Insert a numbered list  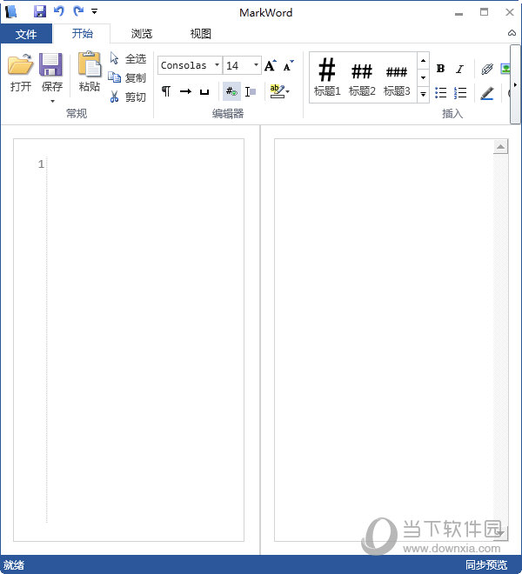point(459,92)
